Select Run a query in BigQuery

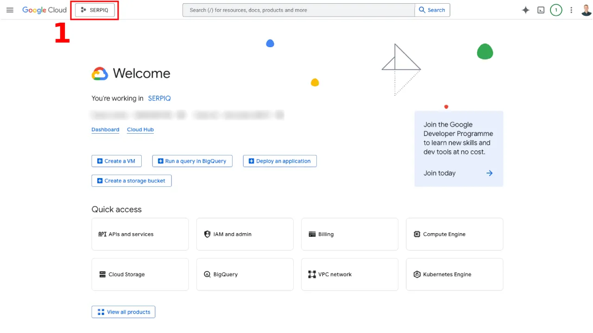point(192,161)
